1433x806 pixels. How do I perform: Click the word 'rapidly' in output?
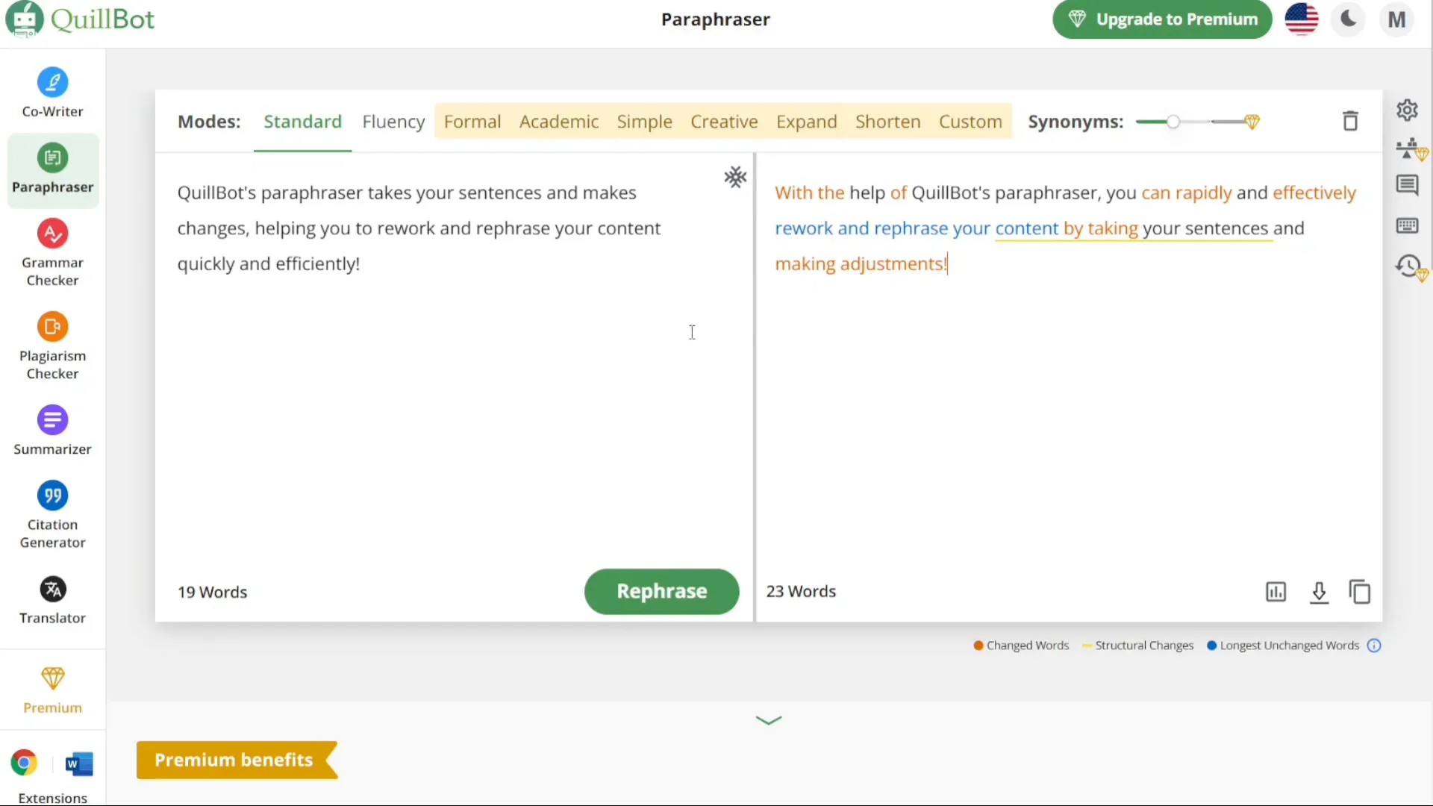click(x=1203, y=193)
